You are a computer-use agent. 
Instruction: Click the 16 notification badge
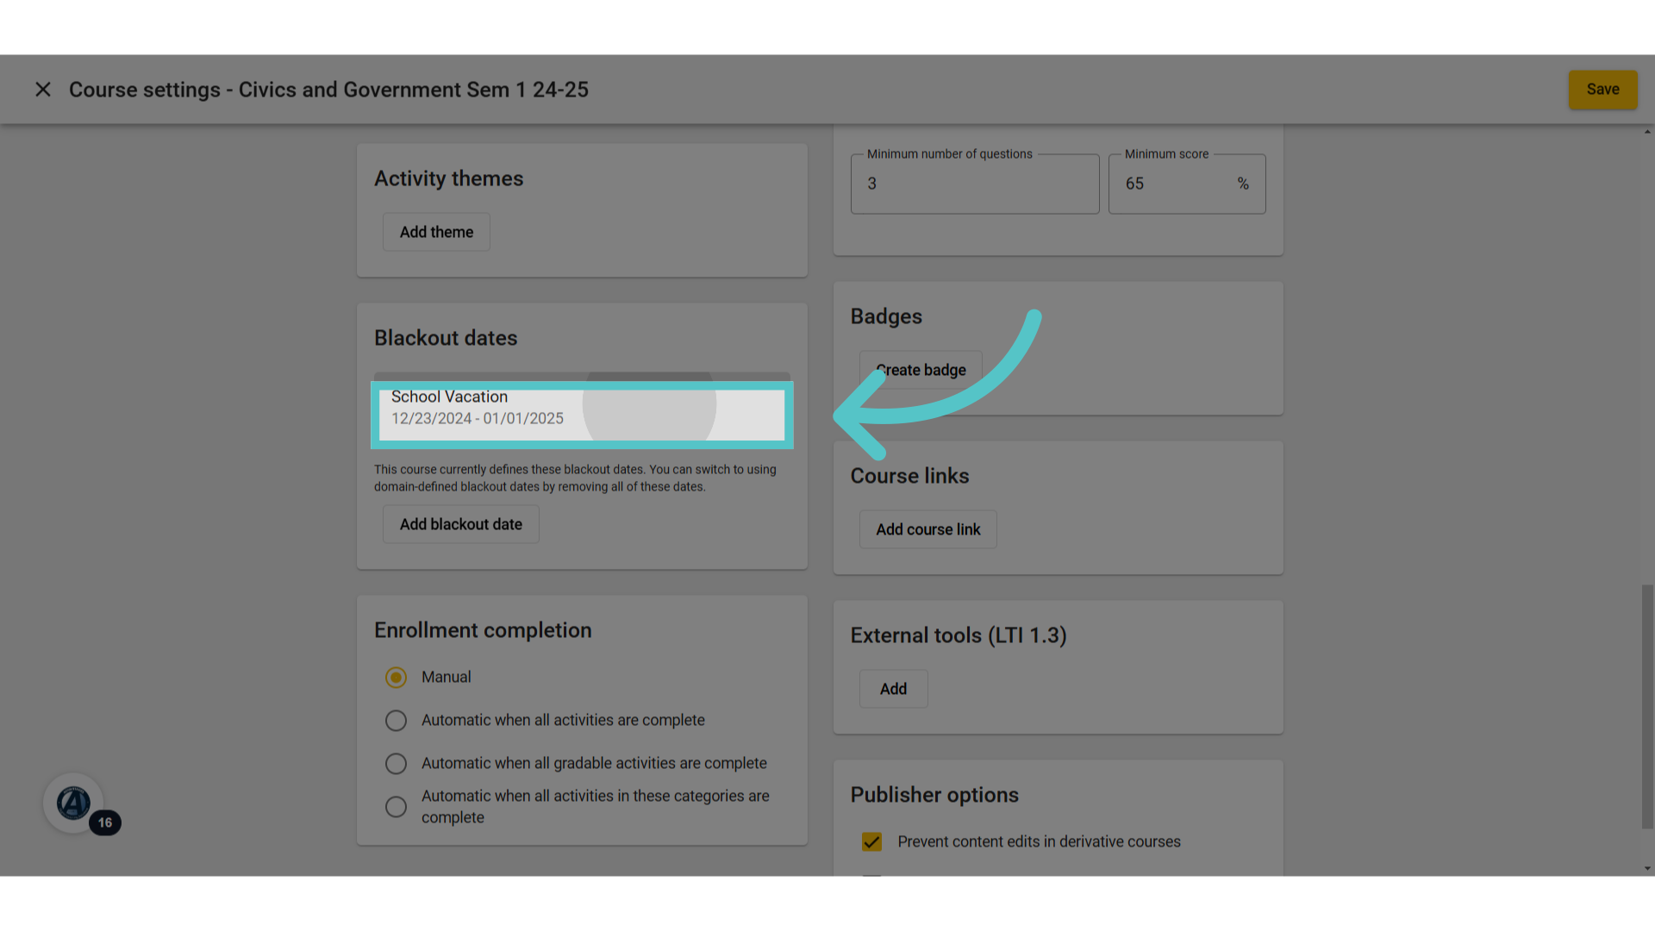(105, 823)
